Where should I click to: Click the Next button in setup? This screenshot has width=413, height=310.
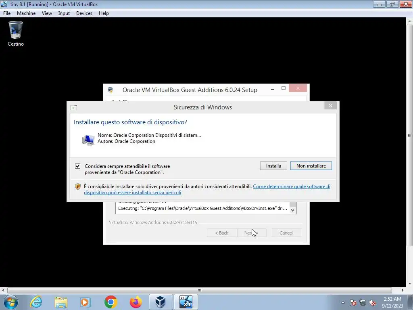pos(252,233)
